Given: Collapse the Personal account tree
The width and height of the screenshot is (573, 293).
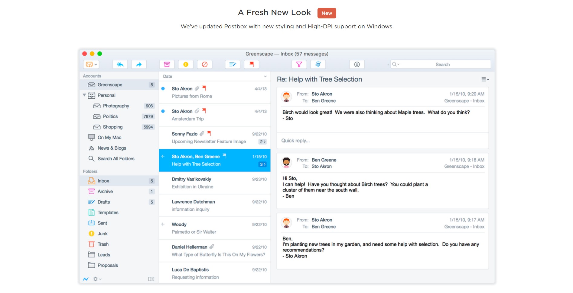Looking at the screenshot, I should point(84,95).
